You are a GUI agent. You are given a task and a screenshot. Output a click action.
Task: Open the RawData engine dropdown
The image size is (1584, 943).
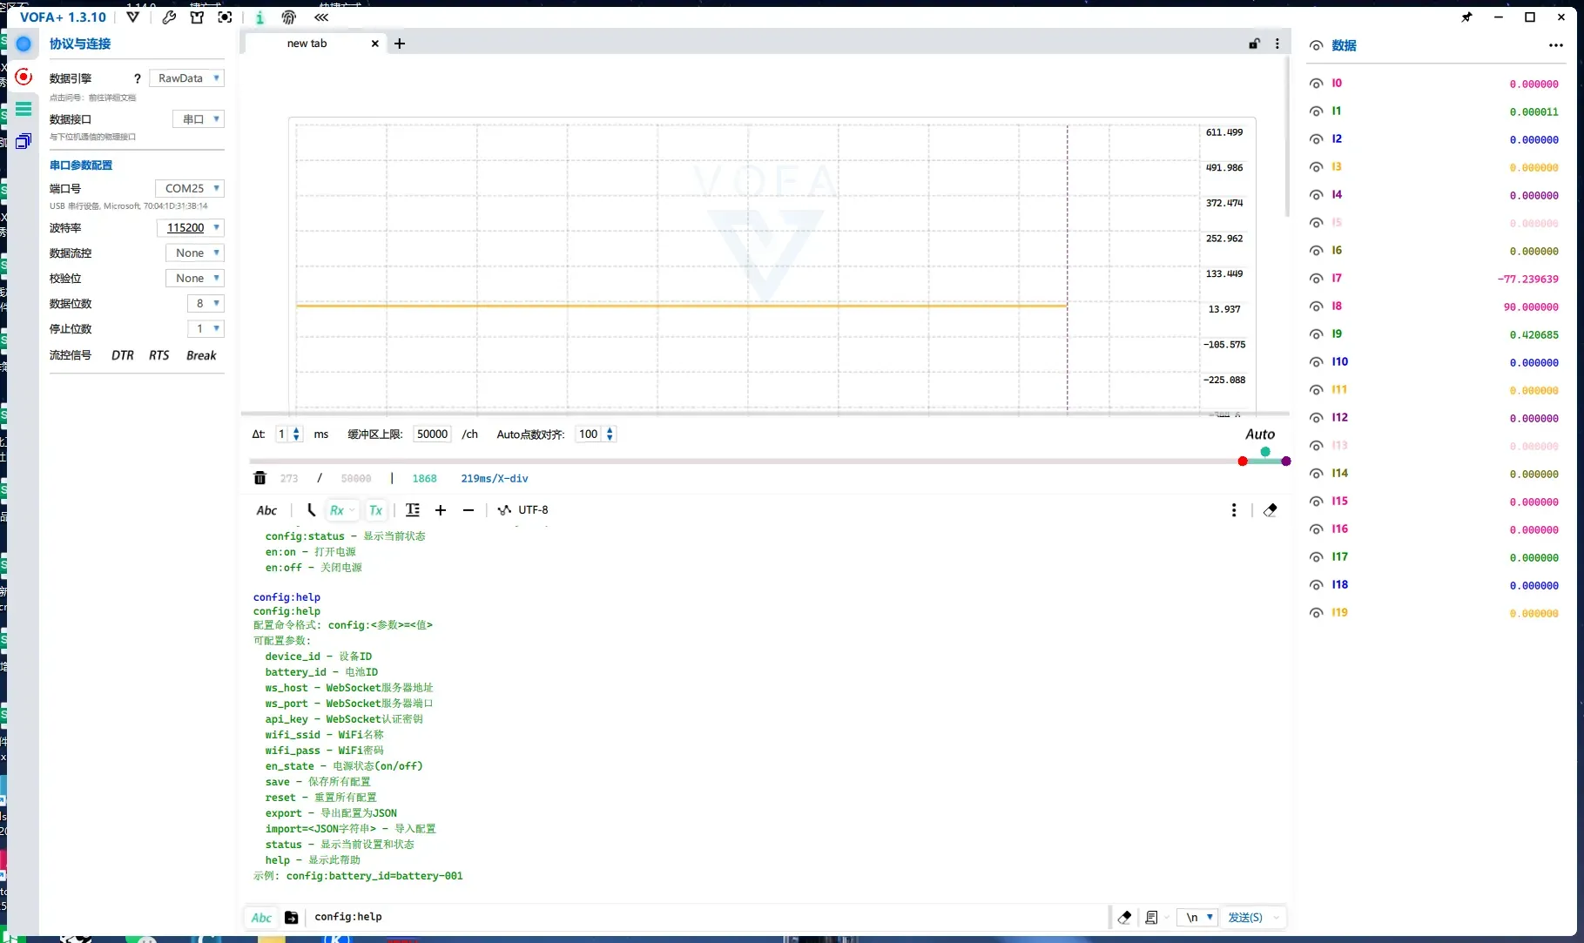pos(186,78)
